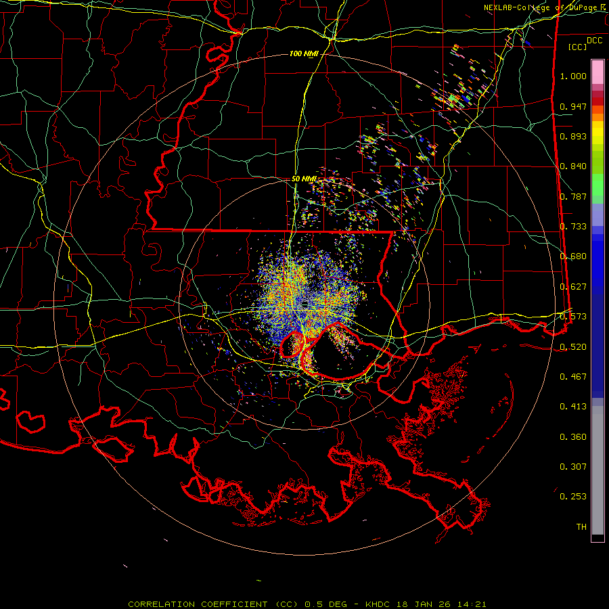Click the TH label at the scale bottom

[581, 527]
